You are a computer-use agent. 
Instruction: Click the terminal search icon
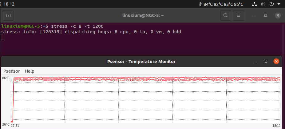tap(226, 15)
